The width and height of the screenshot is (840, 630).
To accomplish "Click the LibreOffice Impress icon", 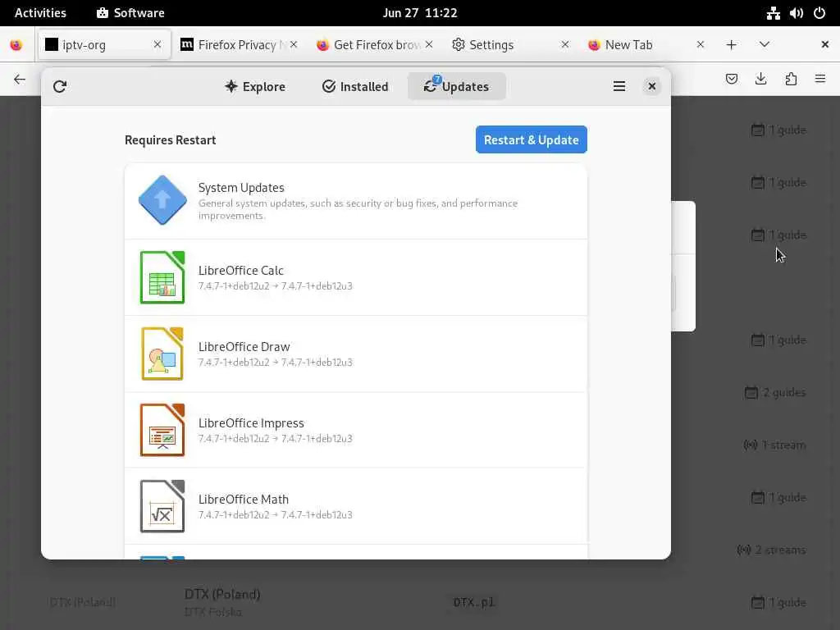I will (162, 430).
